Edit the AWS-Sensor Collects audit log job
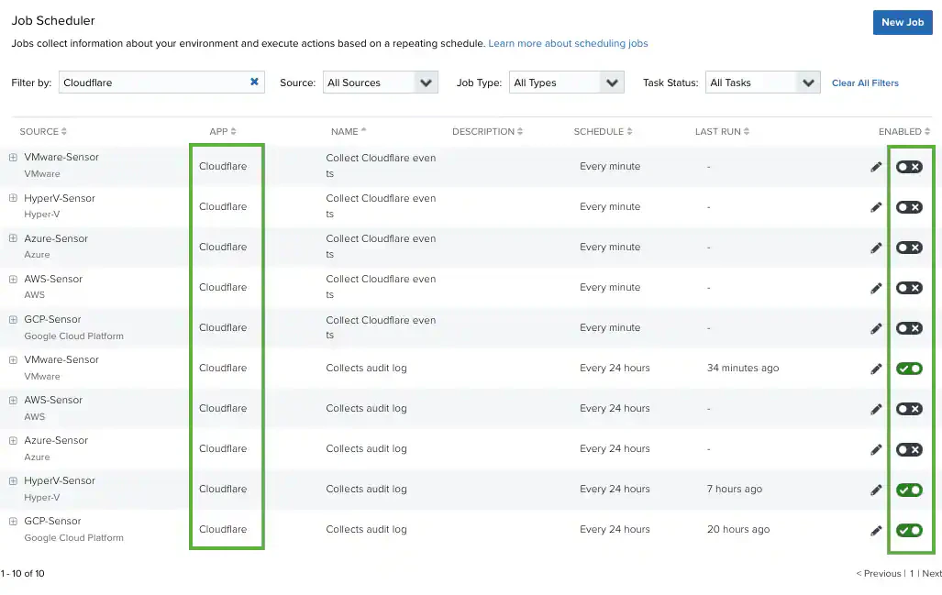Screen dimensions: 942x595 pos(876,409)
